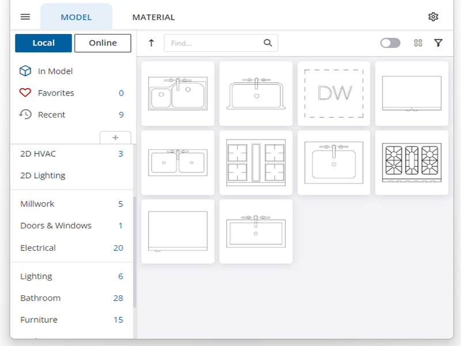Select the Local source button
Image resolution: width=461 pixels, height=346 pixels.
click(x=43, y=43)
